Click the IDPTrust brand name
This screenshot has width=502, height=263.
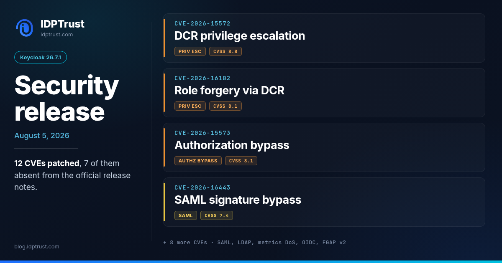tap(62, 24)
